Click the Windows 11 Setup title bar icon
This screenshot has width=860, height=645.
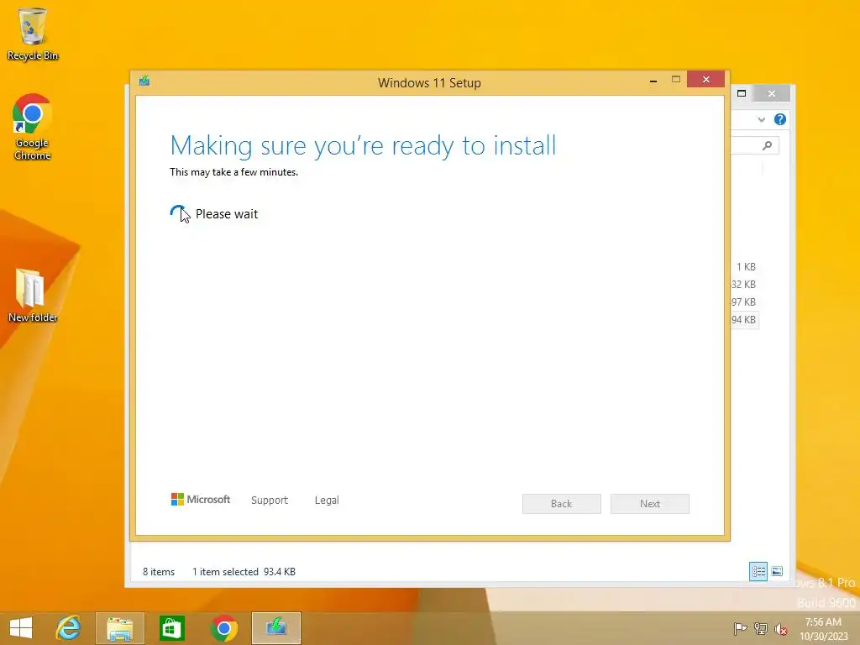pyautogui.click(x=144, y=81)
